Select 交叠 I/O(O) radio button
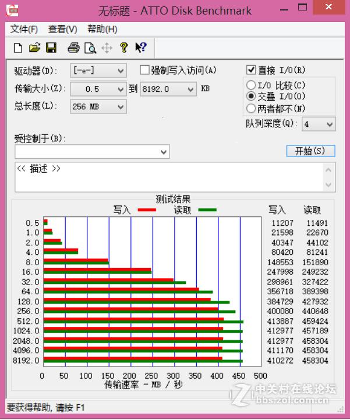350x420 pixels. coord(250,96)
